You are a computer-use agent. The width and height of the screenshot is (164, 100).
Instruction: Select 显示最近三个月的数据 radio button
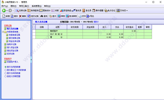5,70
